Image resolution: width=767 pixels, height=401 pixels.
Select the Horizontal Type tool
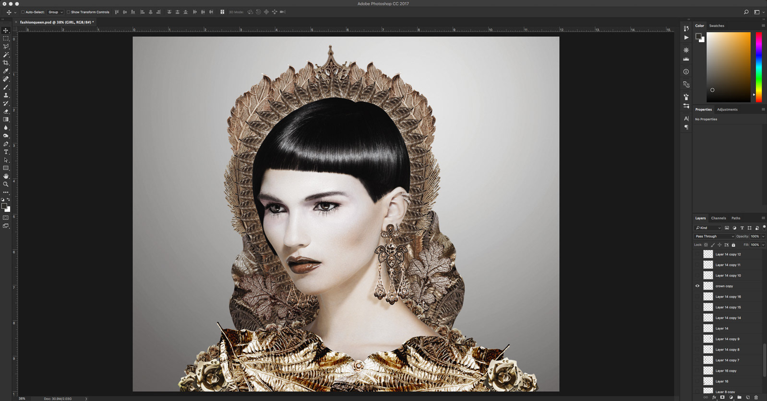click(6, 152)
